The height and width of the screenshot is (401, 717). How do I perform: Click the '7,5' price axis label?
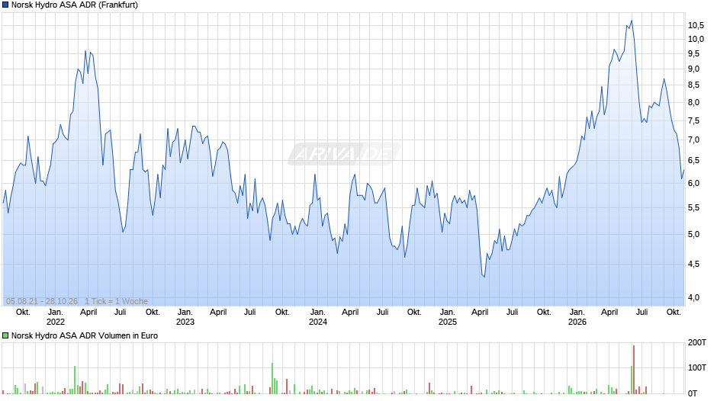pos(693,121)
